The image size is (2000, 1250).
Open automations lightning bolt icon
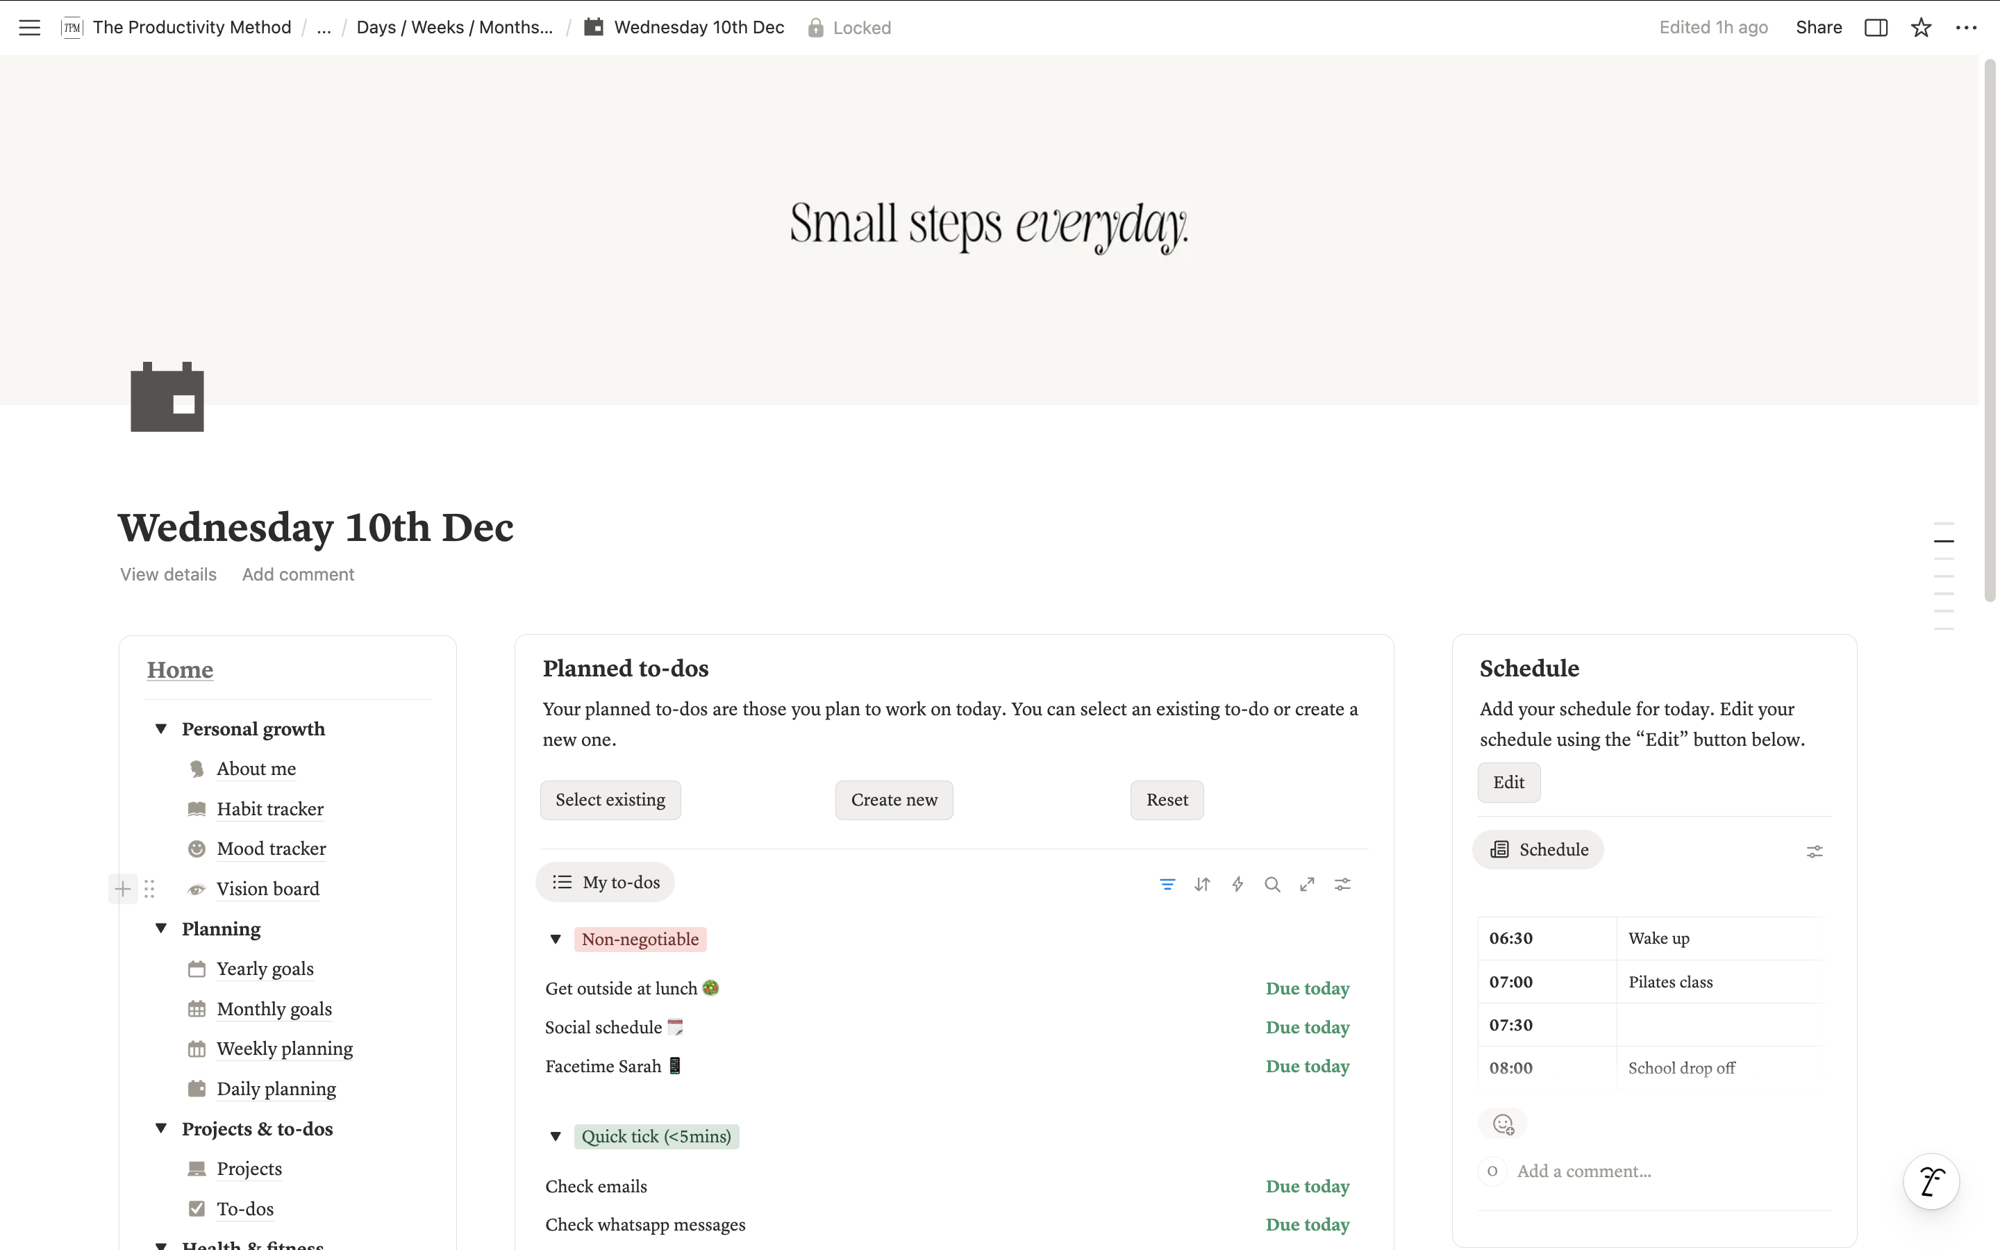[x=1237, y=884]
